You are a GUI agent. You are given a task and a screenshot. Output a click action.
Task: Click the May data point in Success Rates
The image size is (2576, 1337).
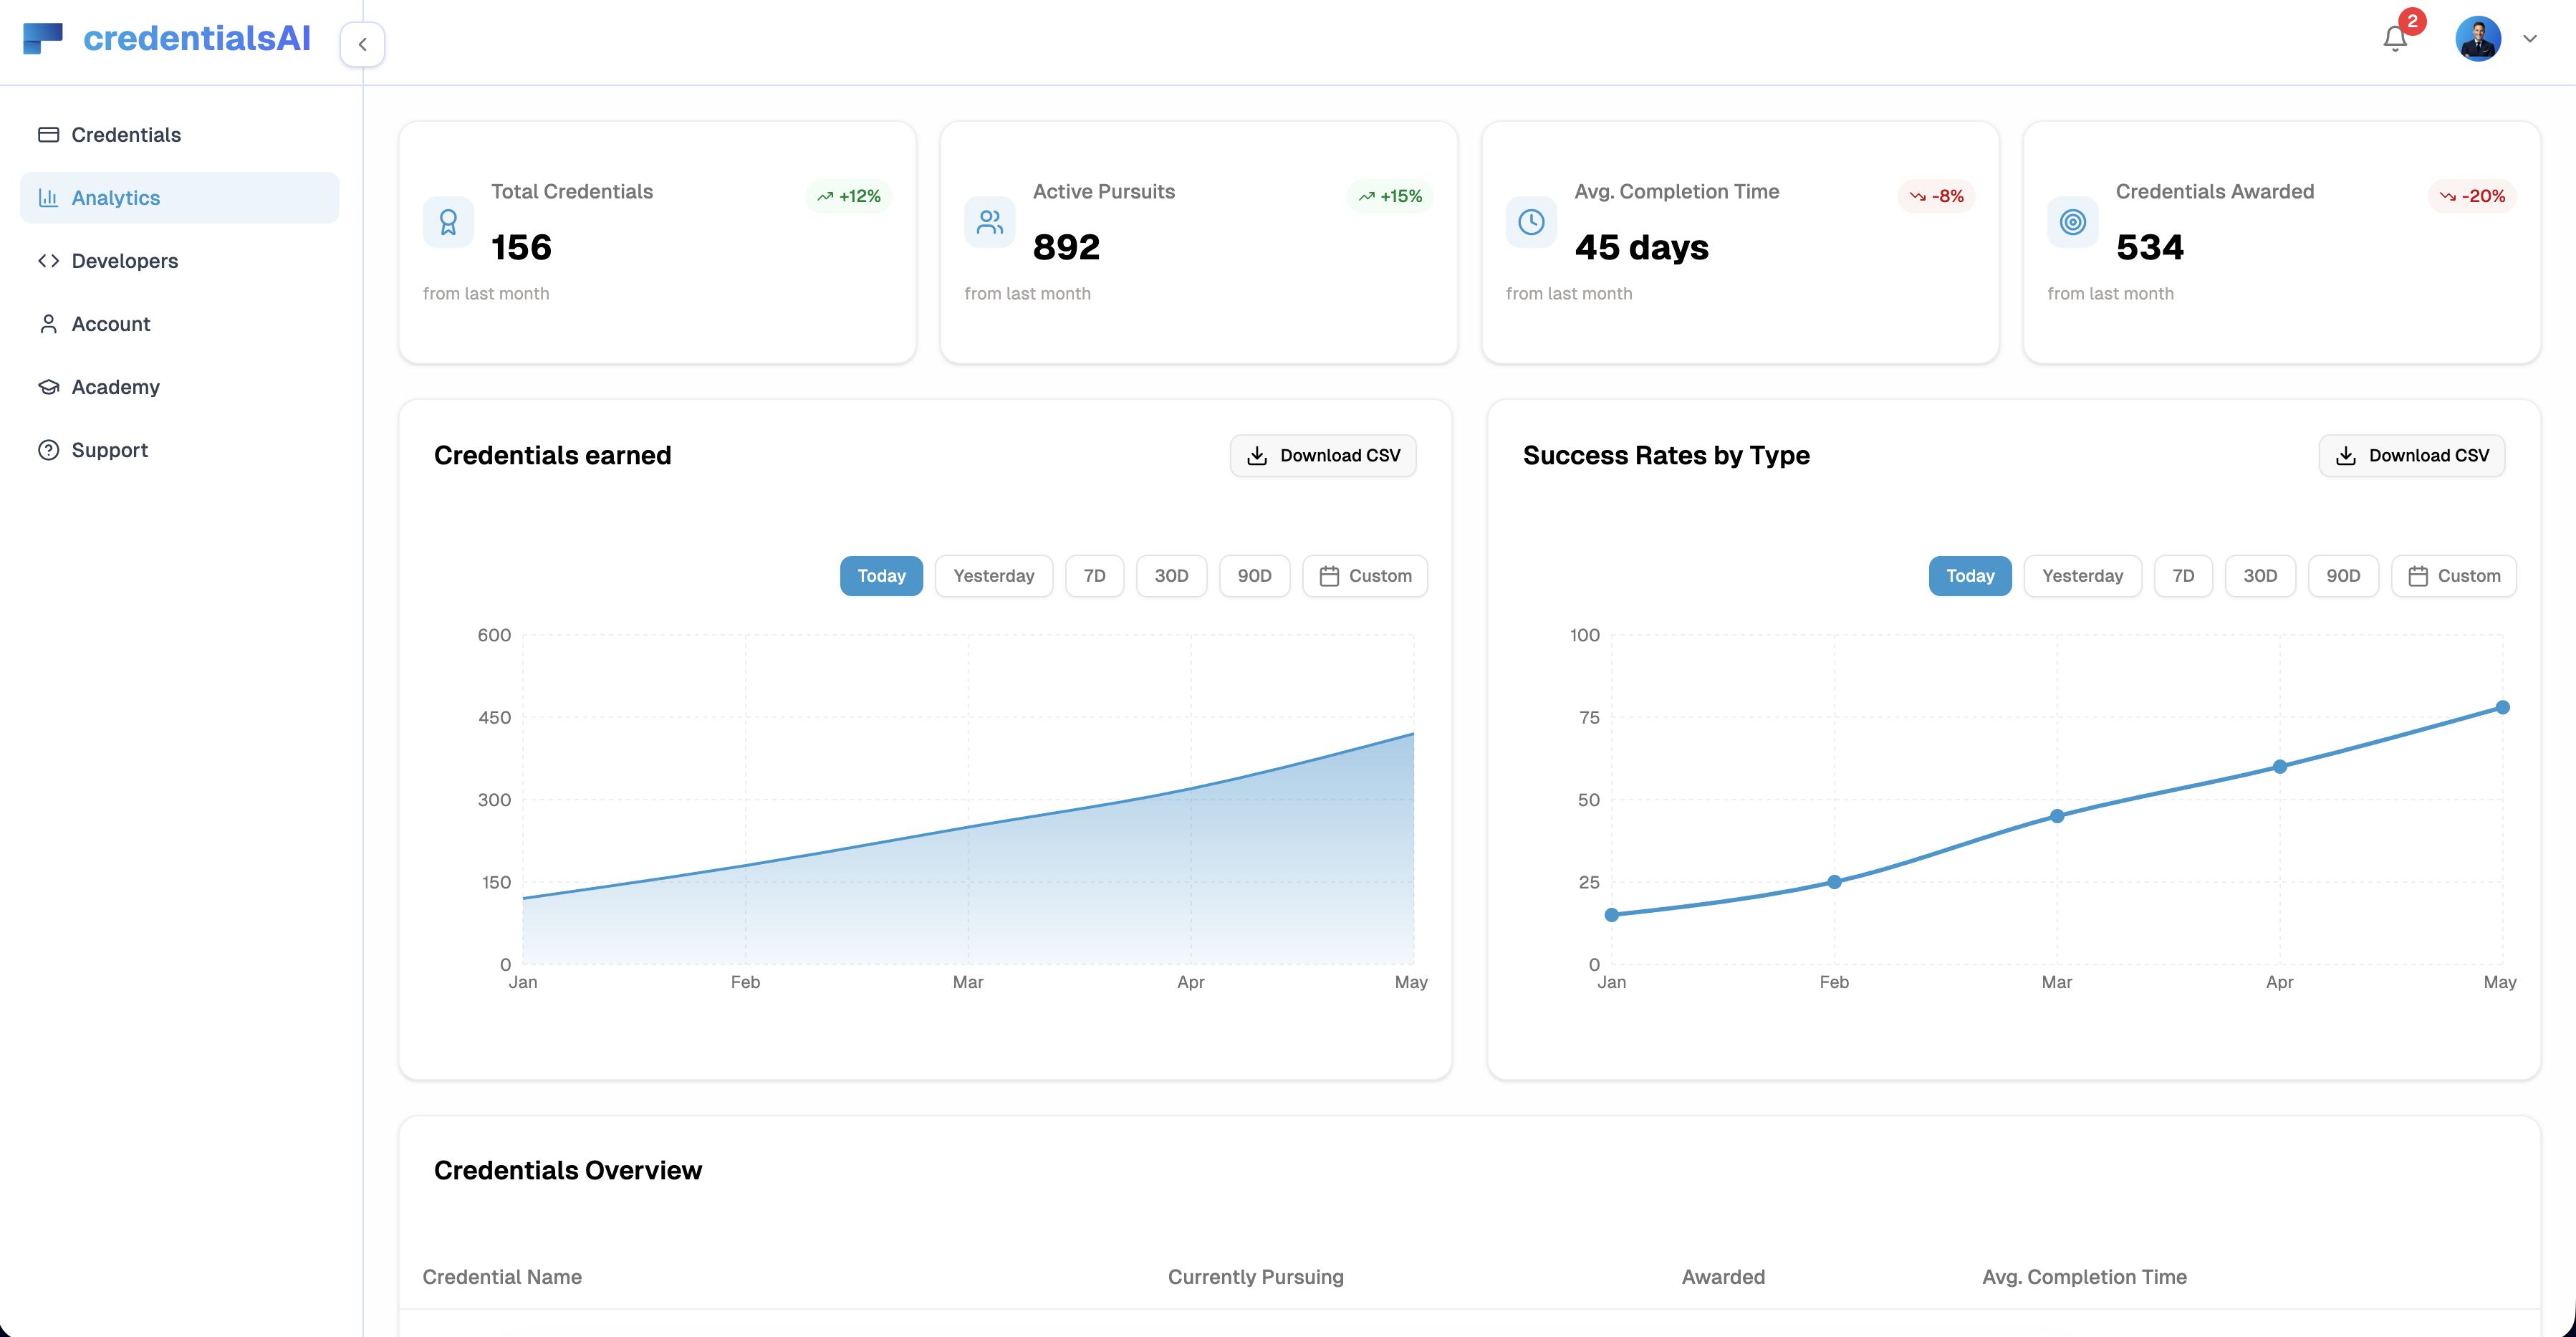(2503, 707)
